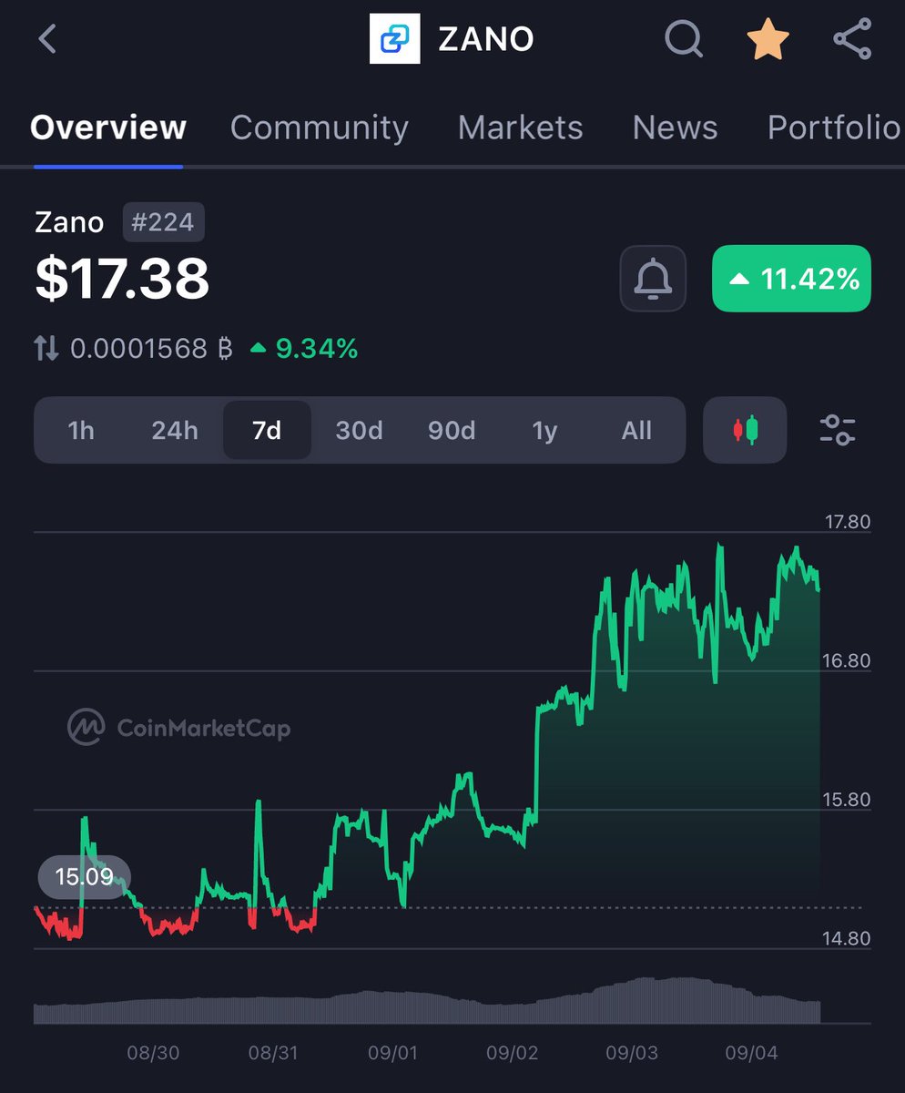Open the Community tab
This screenshot has height=1093, width=905.
click(319, 128)
